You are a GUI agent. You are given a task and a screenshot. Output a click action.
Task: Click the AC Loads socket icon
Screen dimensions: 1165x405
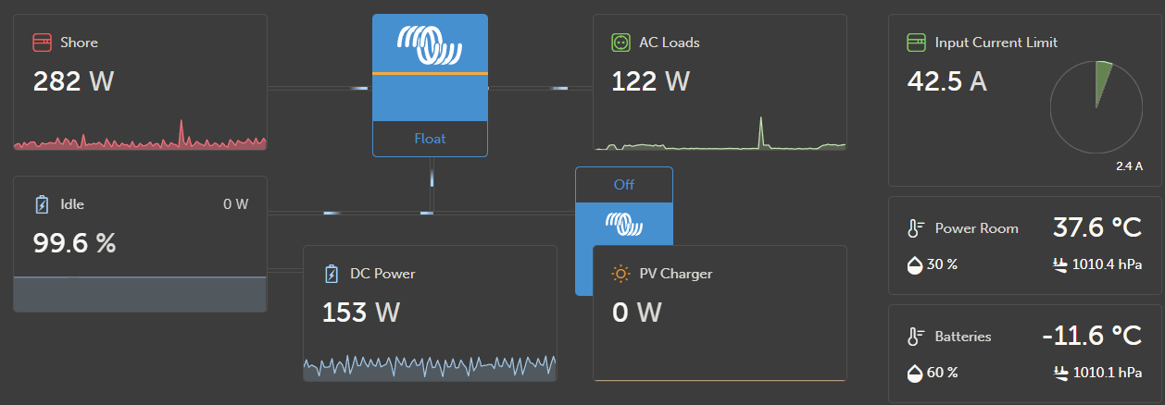point(620,43)
